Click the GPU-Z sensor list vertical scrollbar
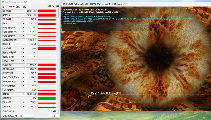The height and width of the screenshot is (120, 211). pos(58,56)
